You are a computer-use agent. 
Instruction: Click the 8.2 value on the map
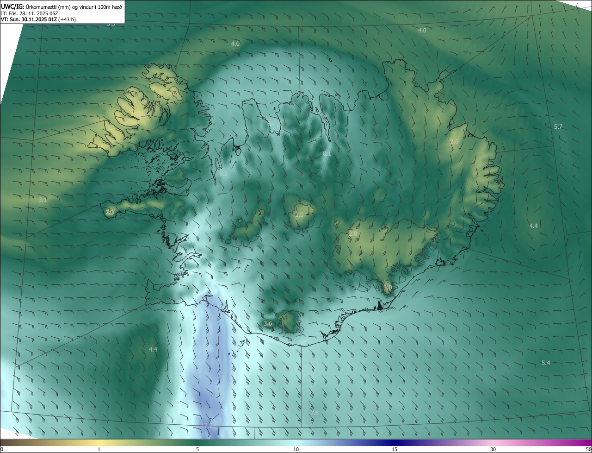click(x=224, y=174)
